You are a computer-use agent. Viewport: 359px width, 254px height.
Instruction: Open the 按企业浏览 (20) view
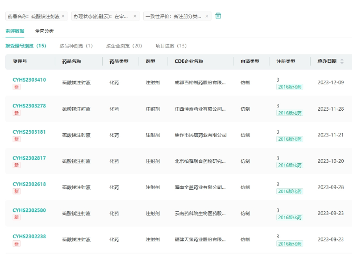tap(124, 46)
